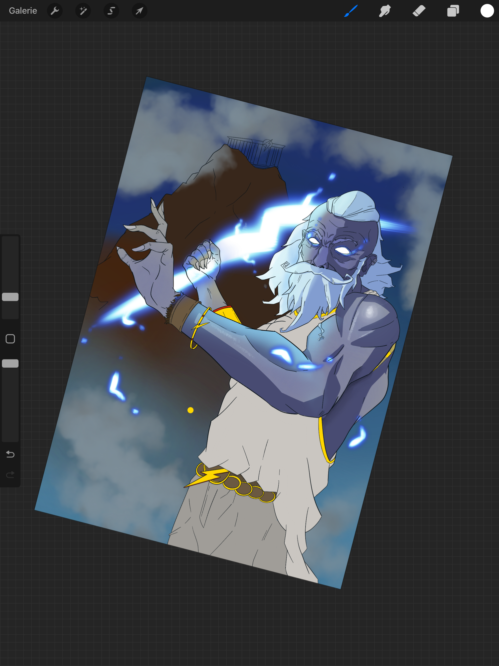Image resolution: width=499 pixels, height=666 pixels.
Task: Open the Galerie view
Action: [23, 11]
